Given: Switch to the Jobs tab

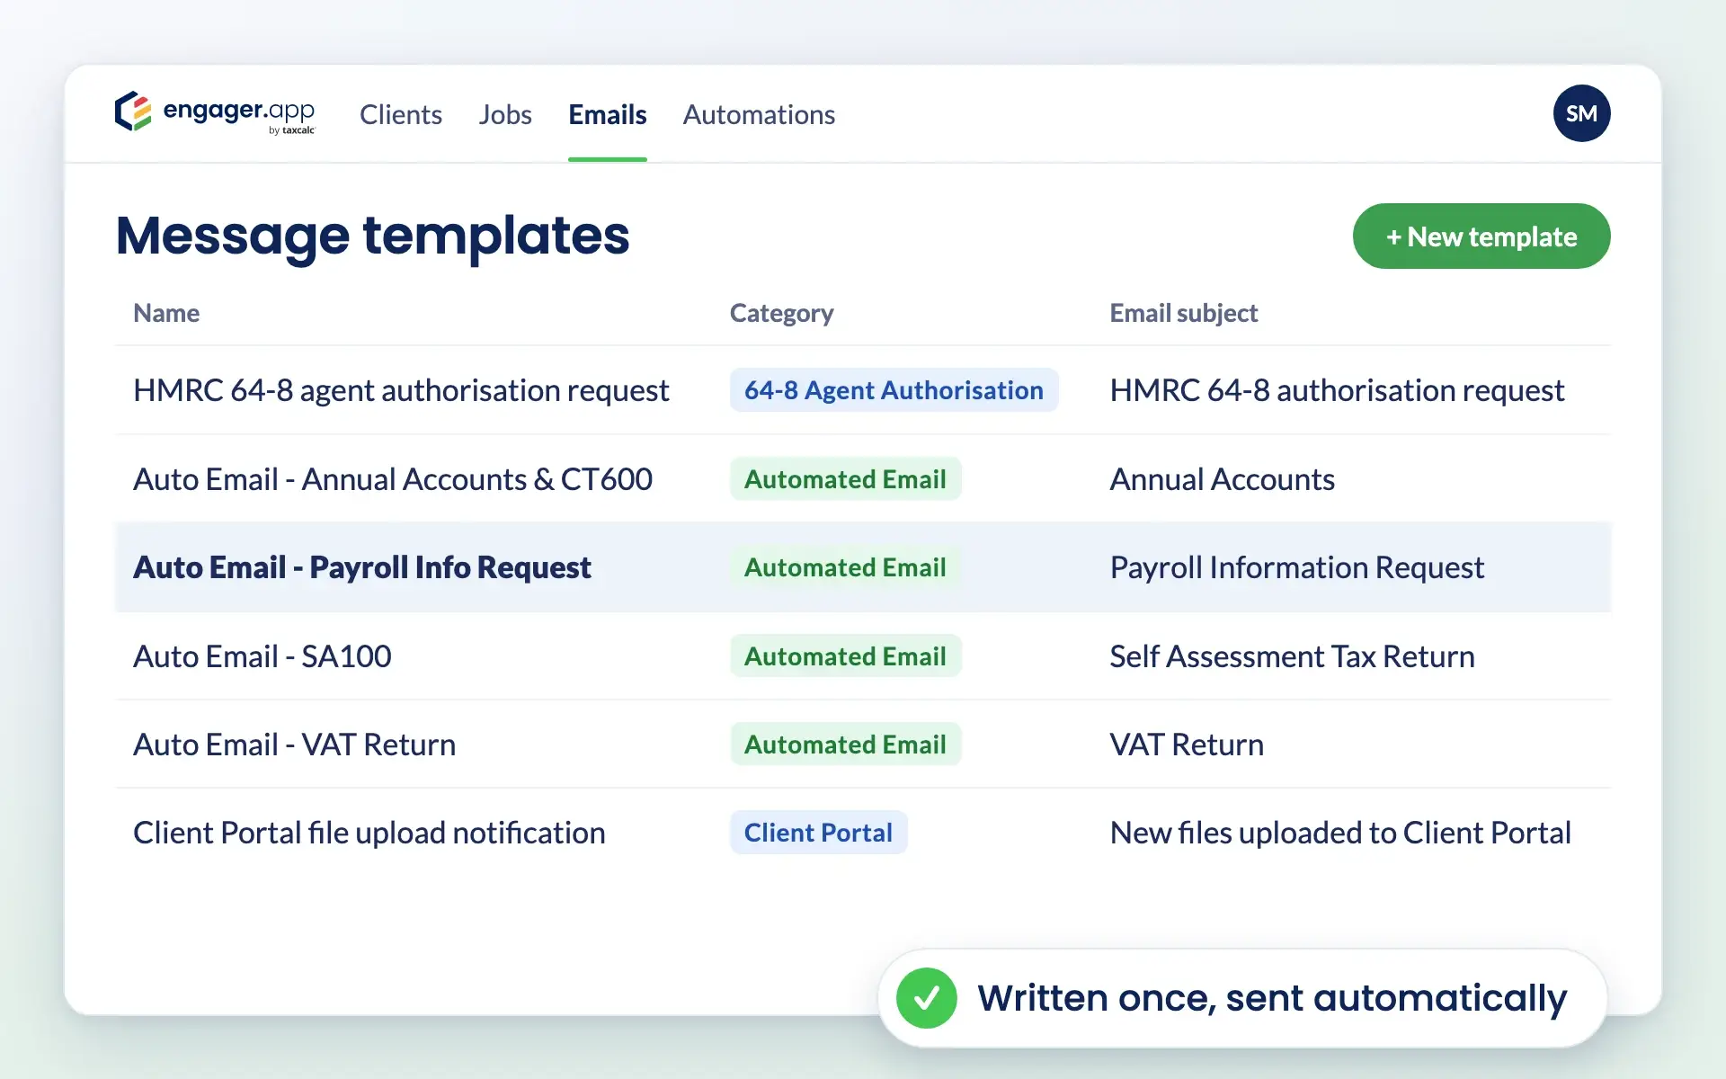Looking at the screenshot, I should pyautogui.click(x=505, y=114).
